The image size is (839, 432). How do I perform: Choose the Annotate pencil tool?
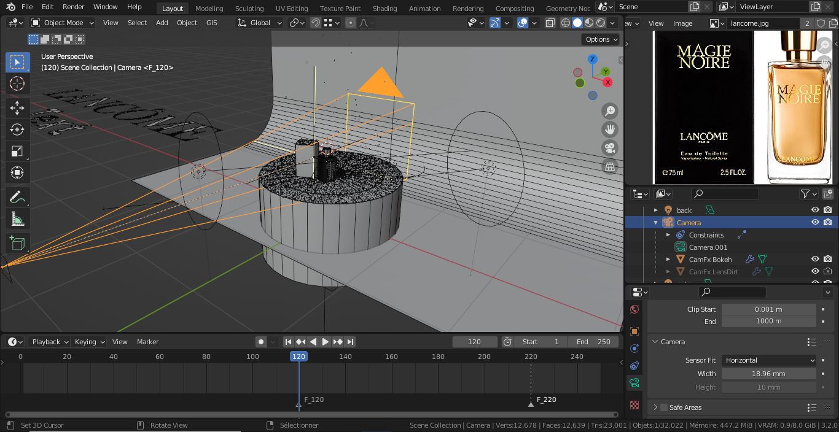coord(17,197)
